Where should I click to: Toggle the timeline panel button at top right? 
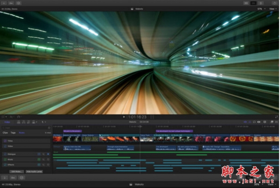click(253, 3)
